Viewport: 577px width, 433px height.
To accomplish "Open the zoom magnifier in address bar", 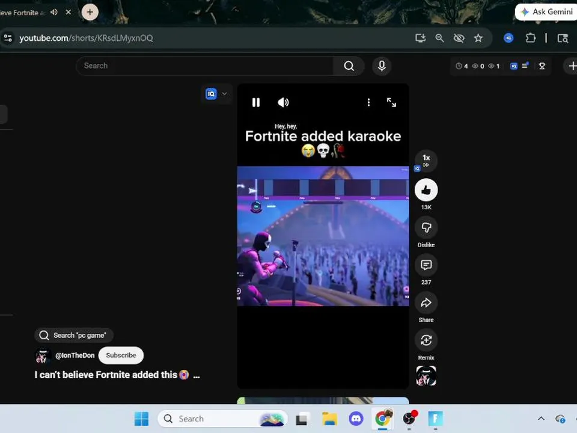I will click(439, 38).
